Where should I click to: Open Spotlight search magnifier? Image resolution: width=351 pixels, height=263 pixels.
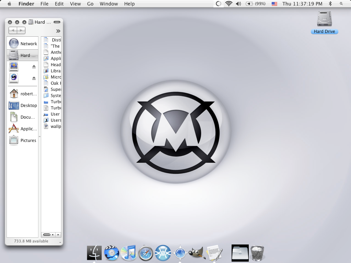tap(341, 4)
